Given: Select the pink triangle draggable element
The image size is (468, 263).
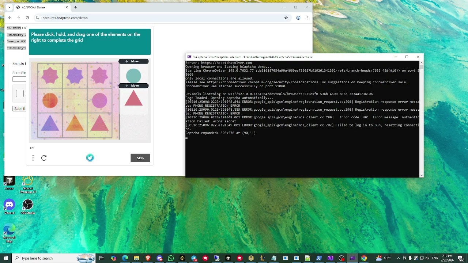Looking at the screenshot, I should coord(133,99).
